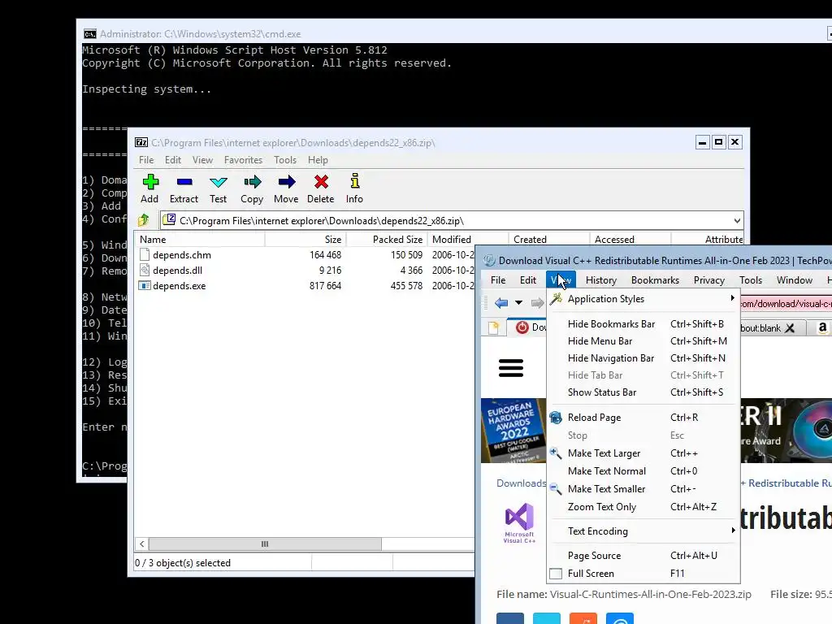Open the browser Bookmarks menu

655,279
